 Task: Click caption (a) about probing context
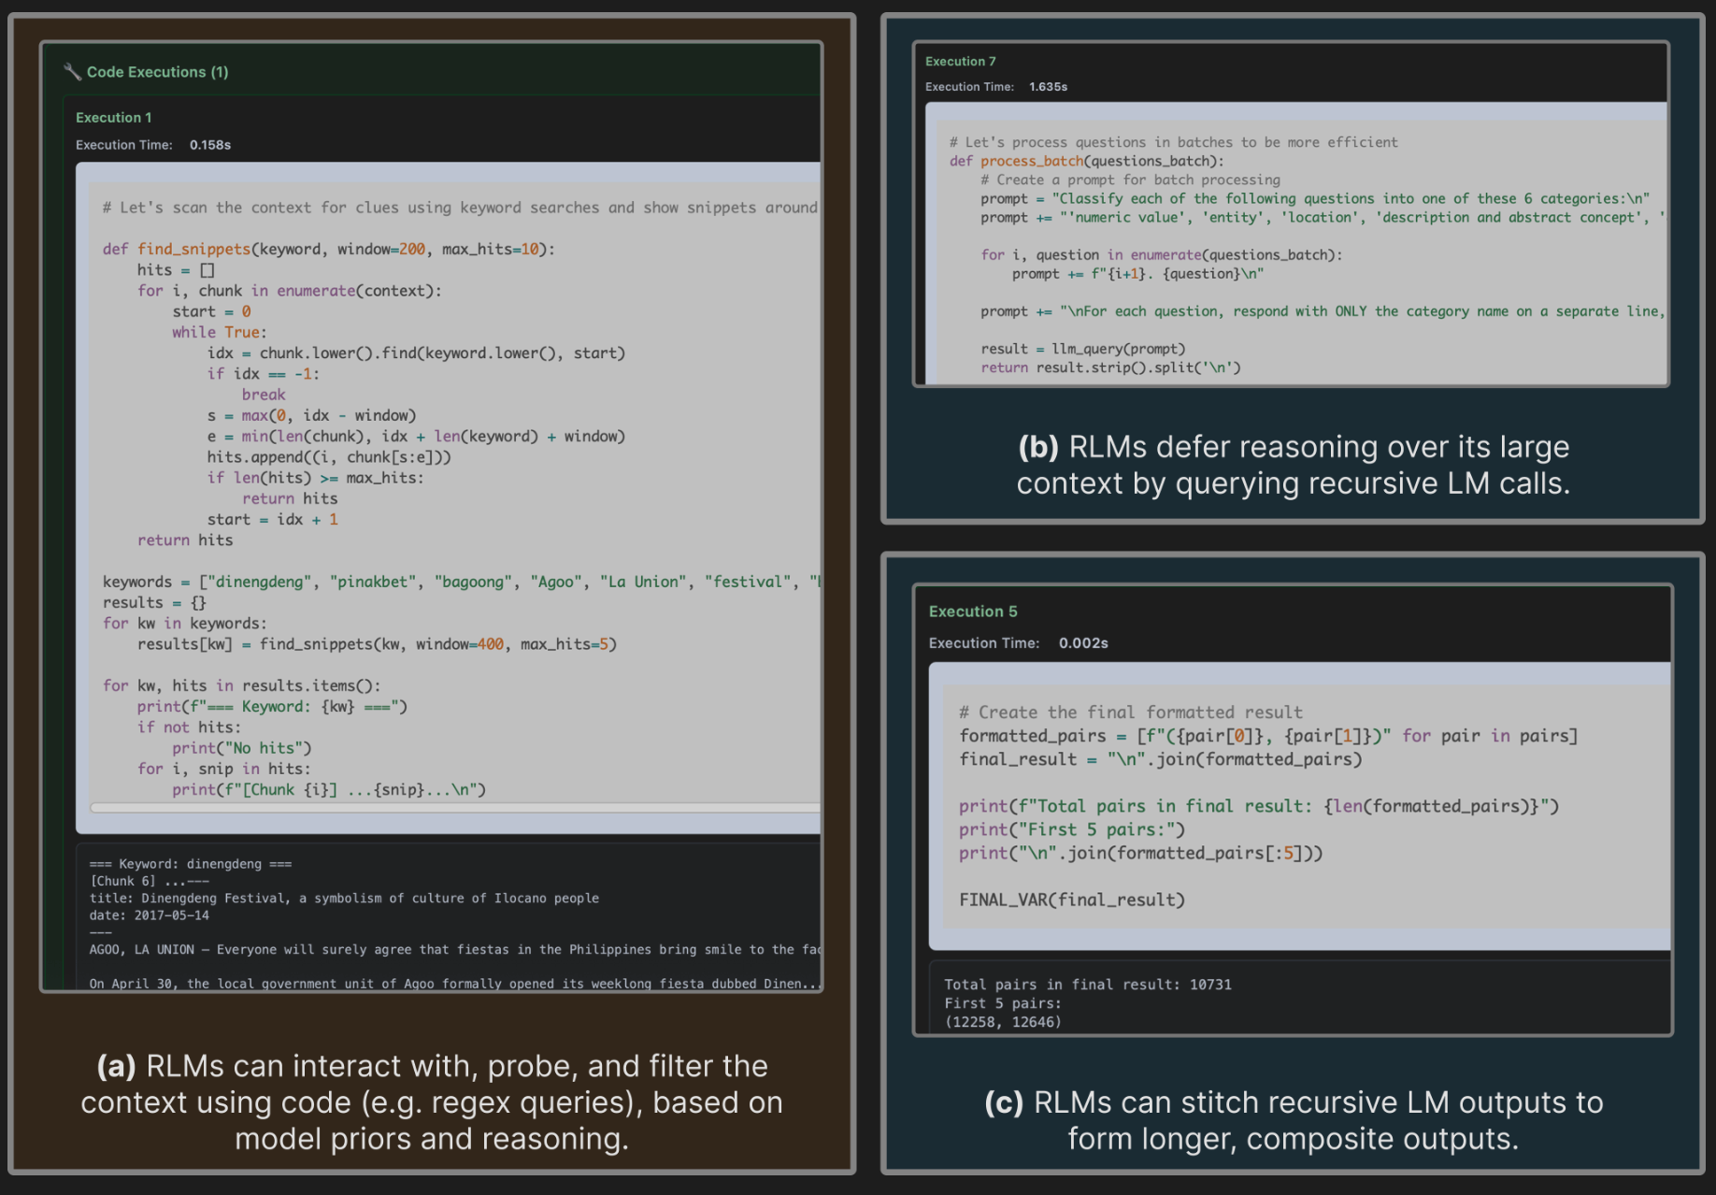432,1102
